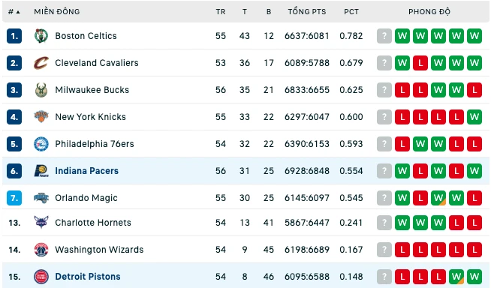
Task: Click the TỔNG PTS column header
Action: point(307,12)
